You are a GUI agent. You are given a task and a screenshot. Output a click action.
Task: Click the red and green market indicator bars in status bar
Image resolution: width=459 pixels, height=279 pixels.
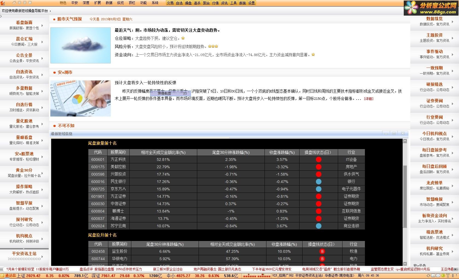click(257, 276)
